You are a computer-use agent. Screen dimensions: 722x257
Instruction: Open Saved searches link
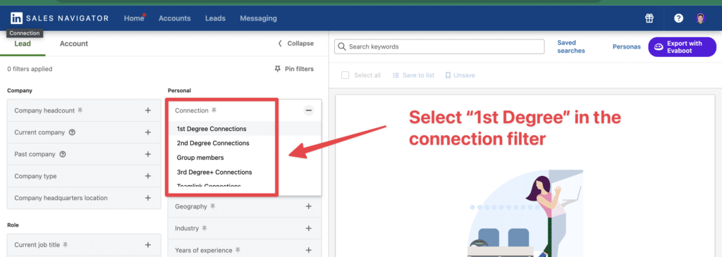tap(571, 47)
